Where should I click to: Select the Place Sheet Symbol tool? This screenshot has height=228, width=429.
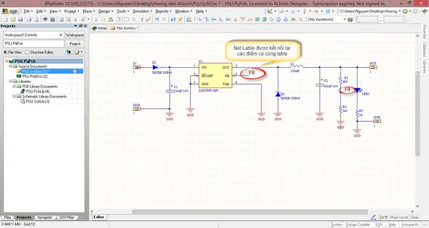pos(257,20)
